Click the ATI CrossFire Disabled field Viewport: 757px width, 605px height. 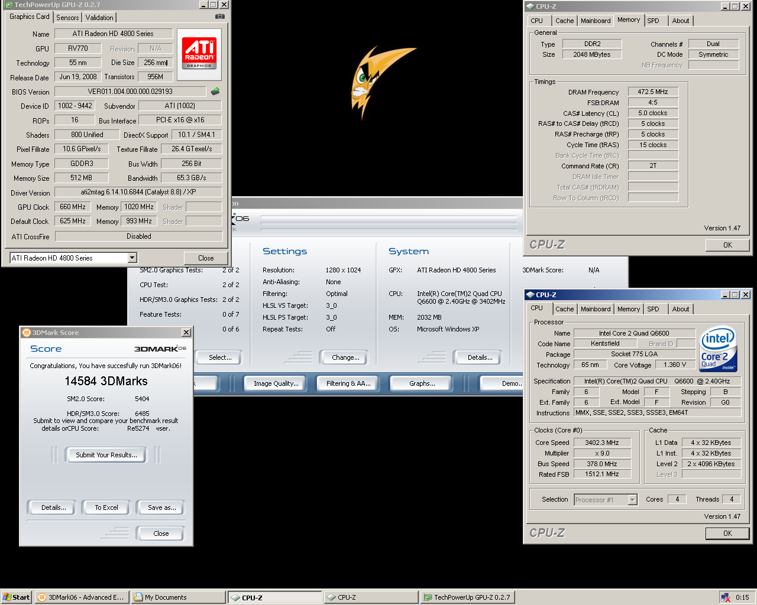pyautogui.click(x=138, y=236)
